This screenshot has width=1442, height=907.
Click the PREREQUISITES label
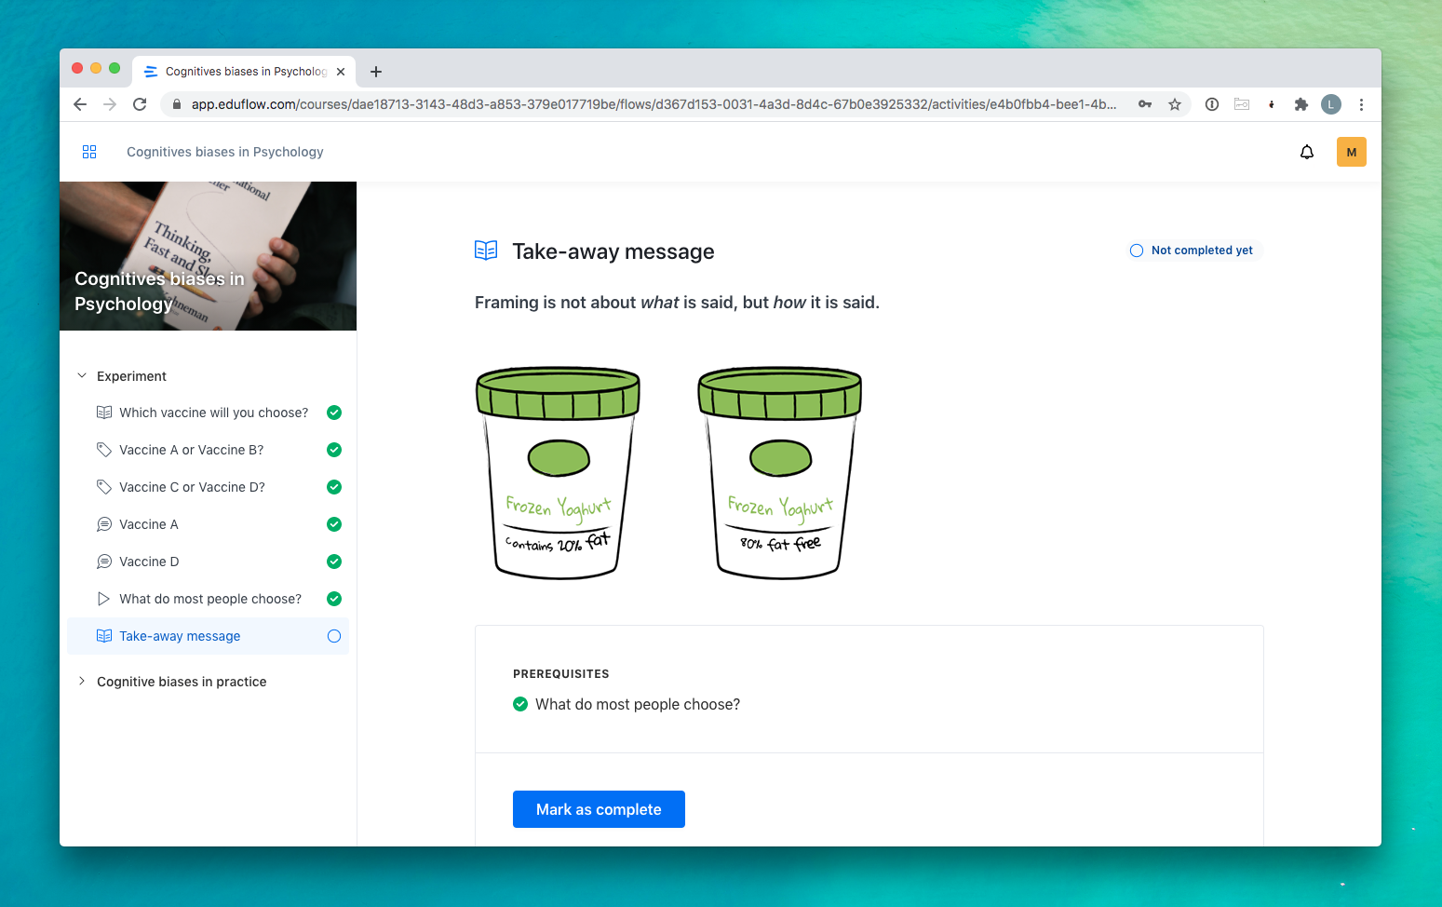click(561, 674)
